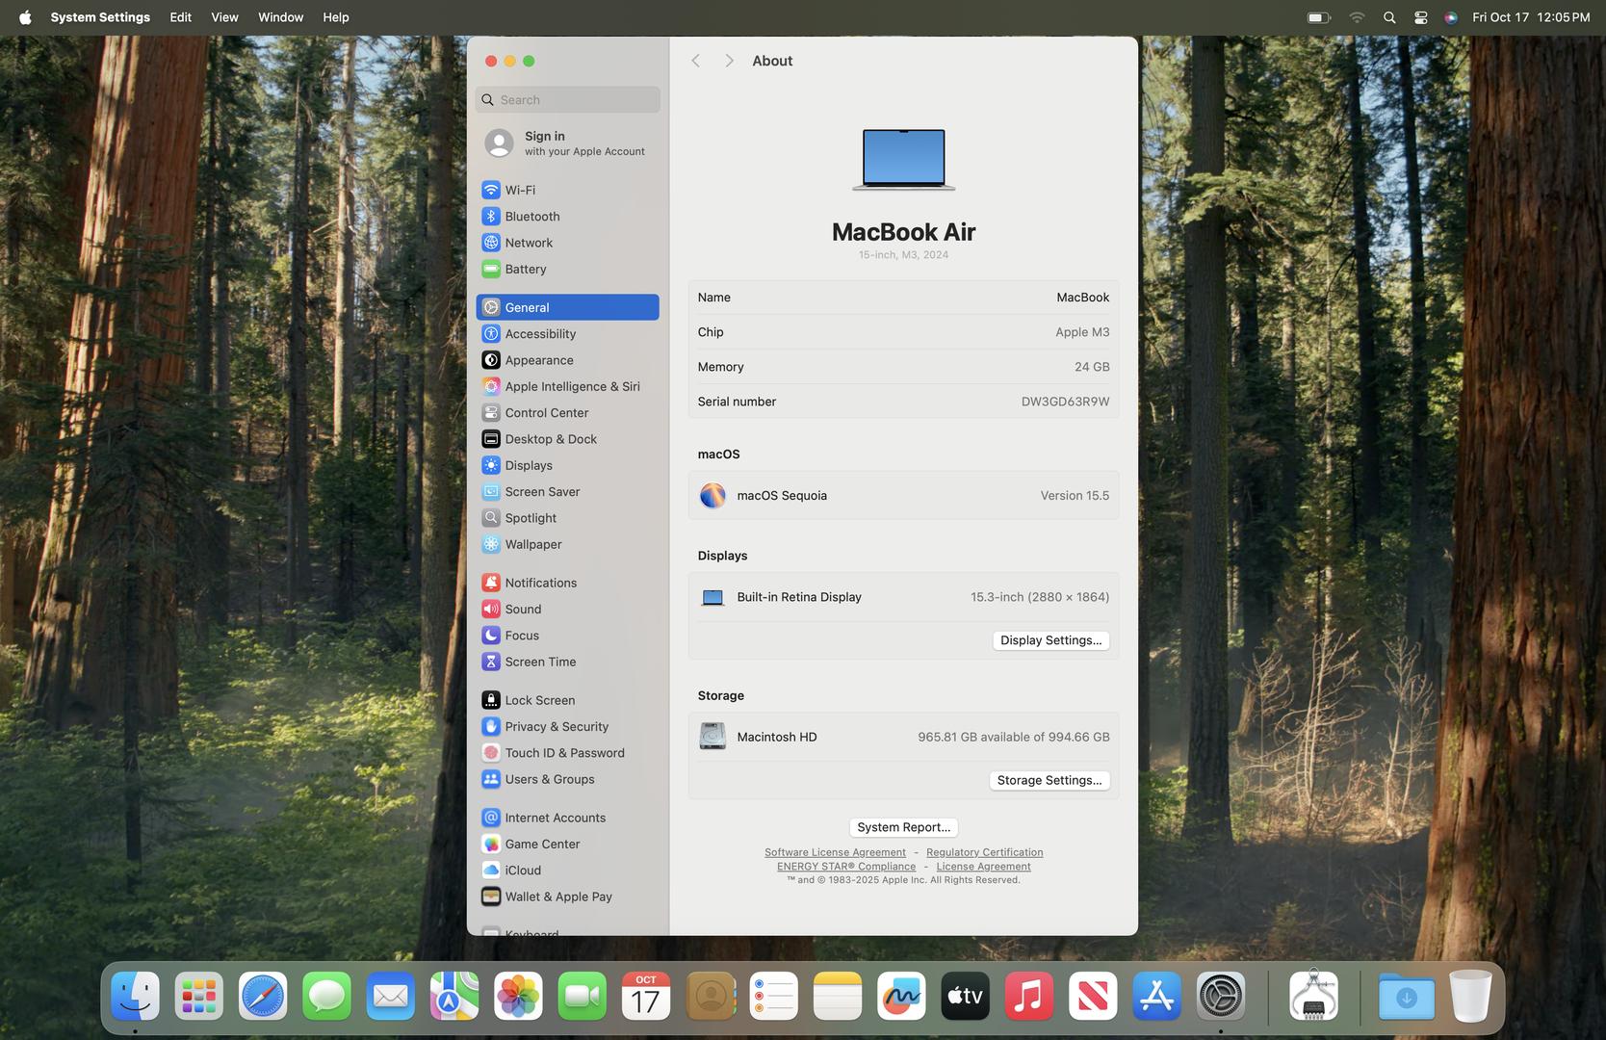Open Control Center from menu bar
The height and width of the screenshot is (1040, 1606).
[1420, 17]
